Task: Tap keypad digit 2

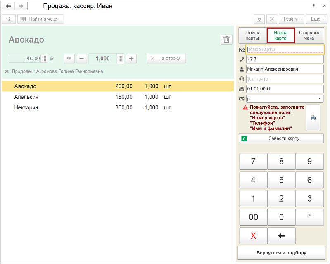Action: [x=281, y=199]
